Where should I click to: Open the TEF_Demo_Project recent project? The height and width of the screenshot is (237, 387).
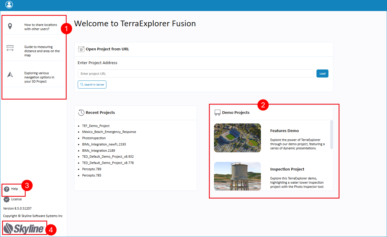(96, 126)
